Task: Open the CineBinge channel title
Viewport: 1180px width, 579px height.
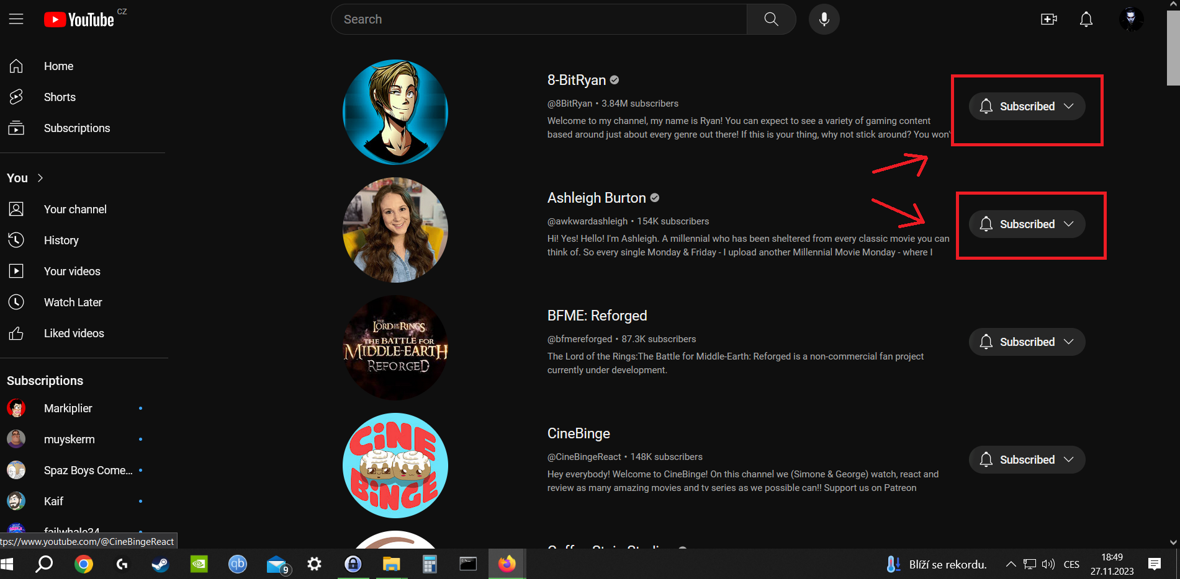Action: 579,433
